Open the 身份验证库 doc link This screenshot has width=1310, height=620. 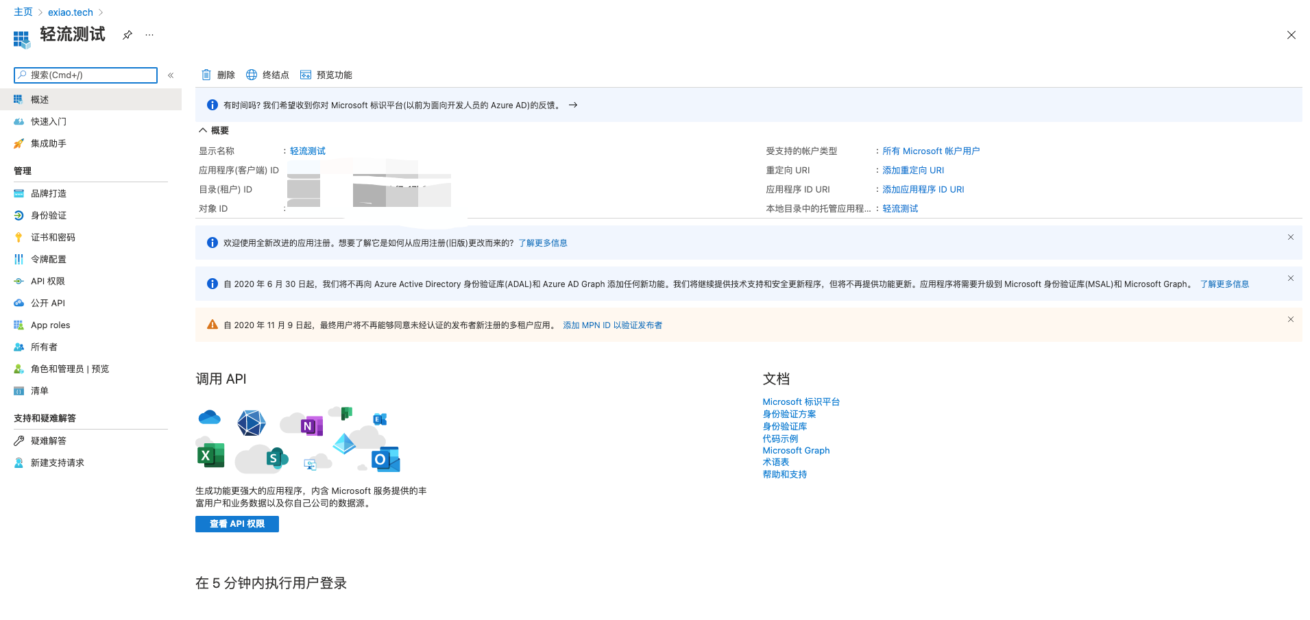coord(785,426)
